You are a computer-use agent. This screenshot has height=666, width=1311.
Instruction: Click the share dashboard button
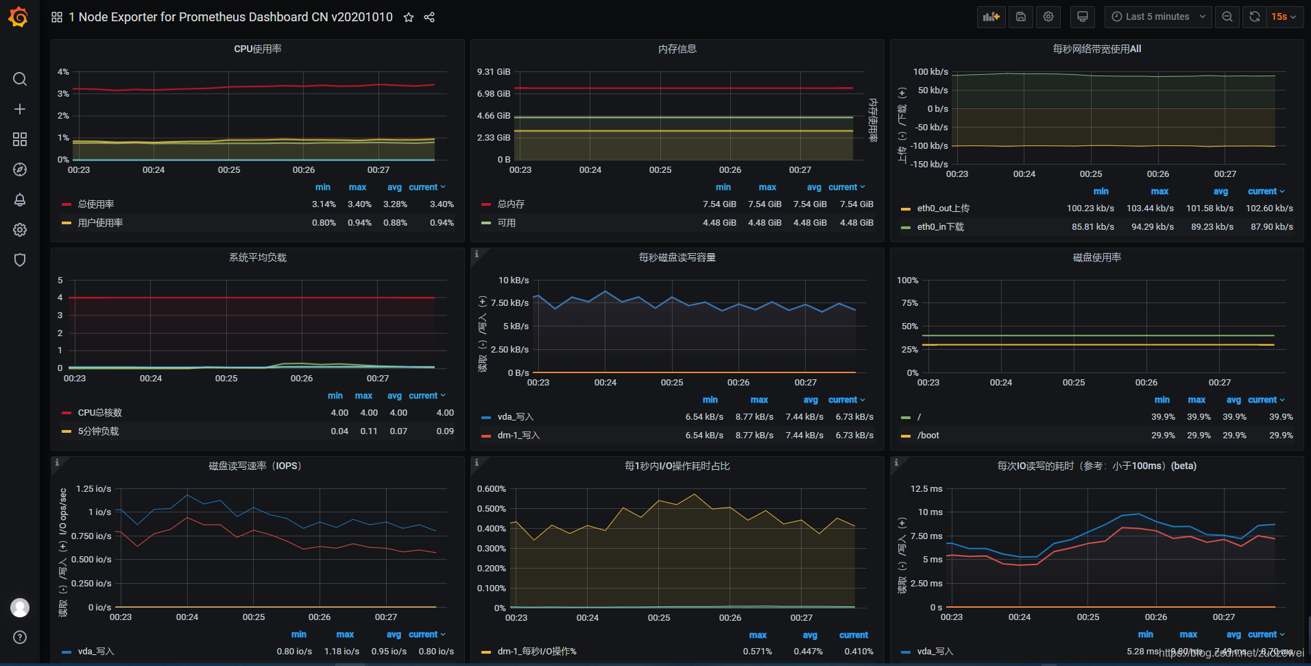click(429, 17)
